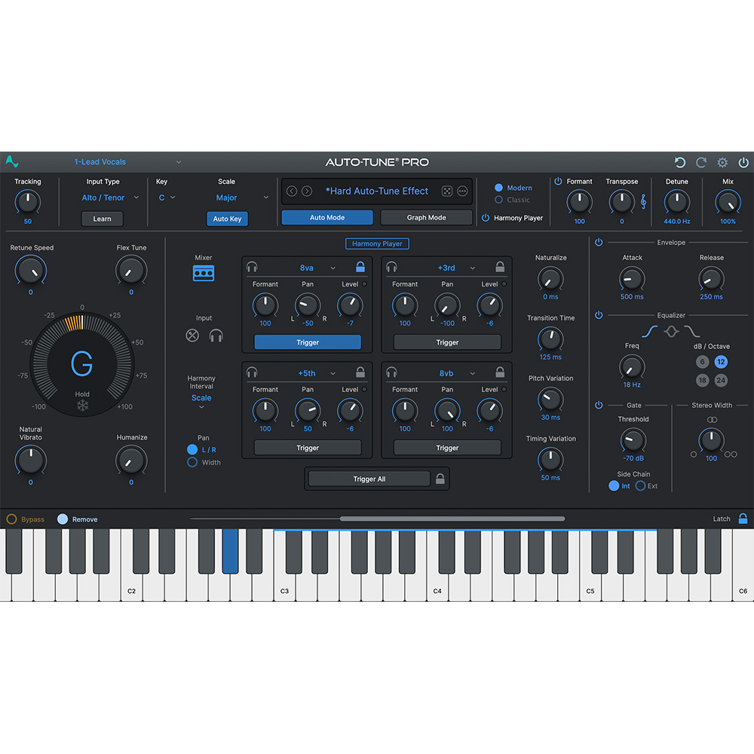Toggle the 8va voice lock icon

[360, 266]
